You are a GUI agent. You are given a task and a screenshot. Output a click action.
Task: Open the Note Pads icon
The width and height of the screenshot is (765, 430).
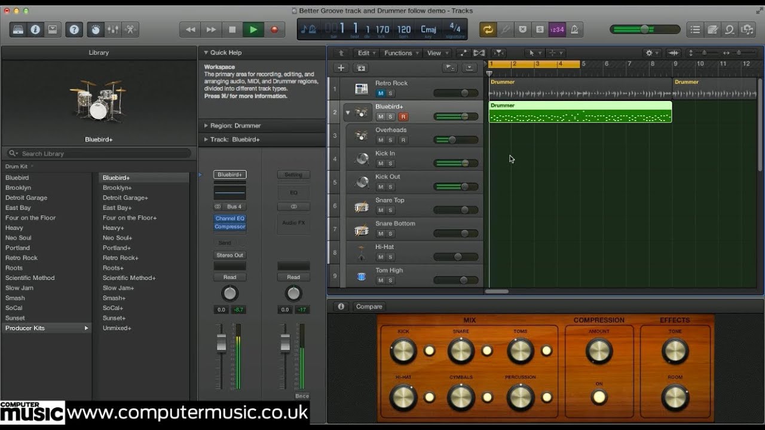coord(712,29)
